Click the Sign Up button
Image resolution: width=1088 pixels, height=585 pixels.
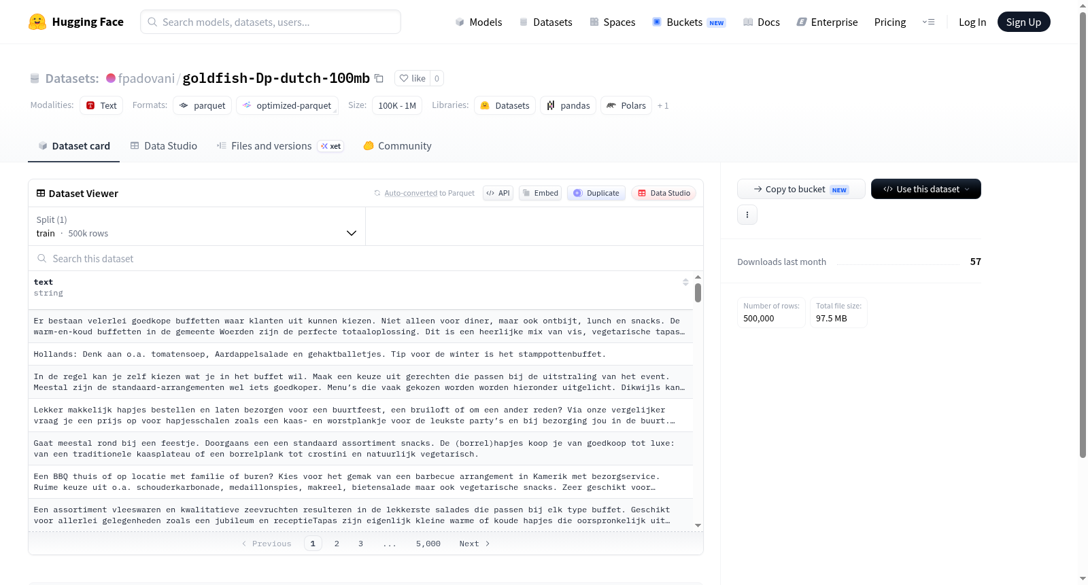click(1023, 22)
